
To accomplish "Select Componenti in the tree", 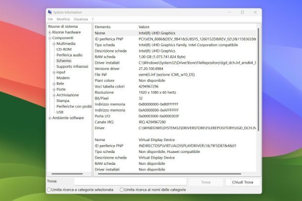I will (63, 38).
